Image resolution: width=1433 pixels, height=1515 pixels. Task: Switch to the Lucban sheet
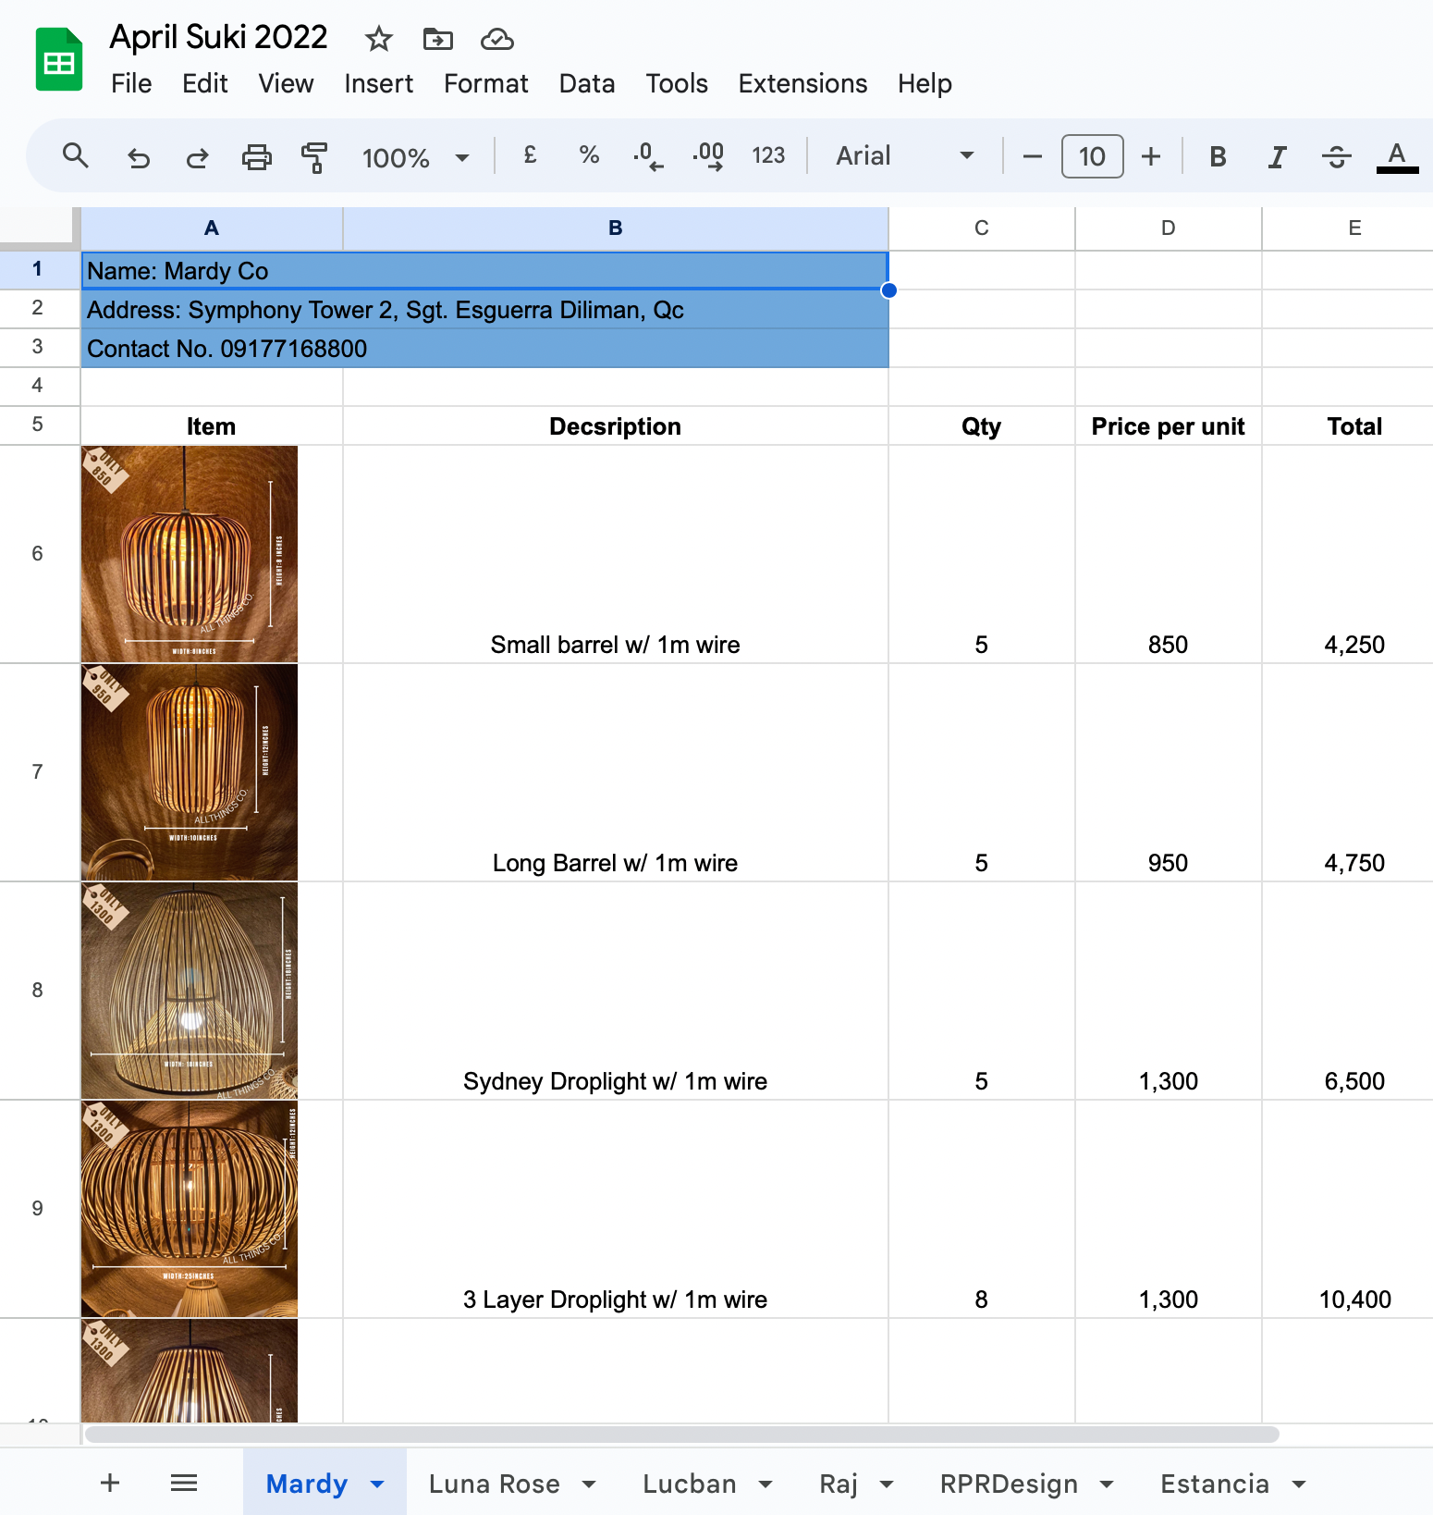pyautogui.click(x=689, y=1484)
